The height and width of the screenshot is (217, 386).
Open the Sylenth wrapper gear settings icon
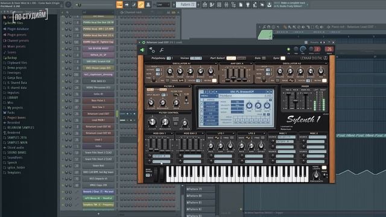[x=144, y=42]
